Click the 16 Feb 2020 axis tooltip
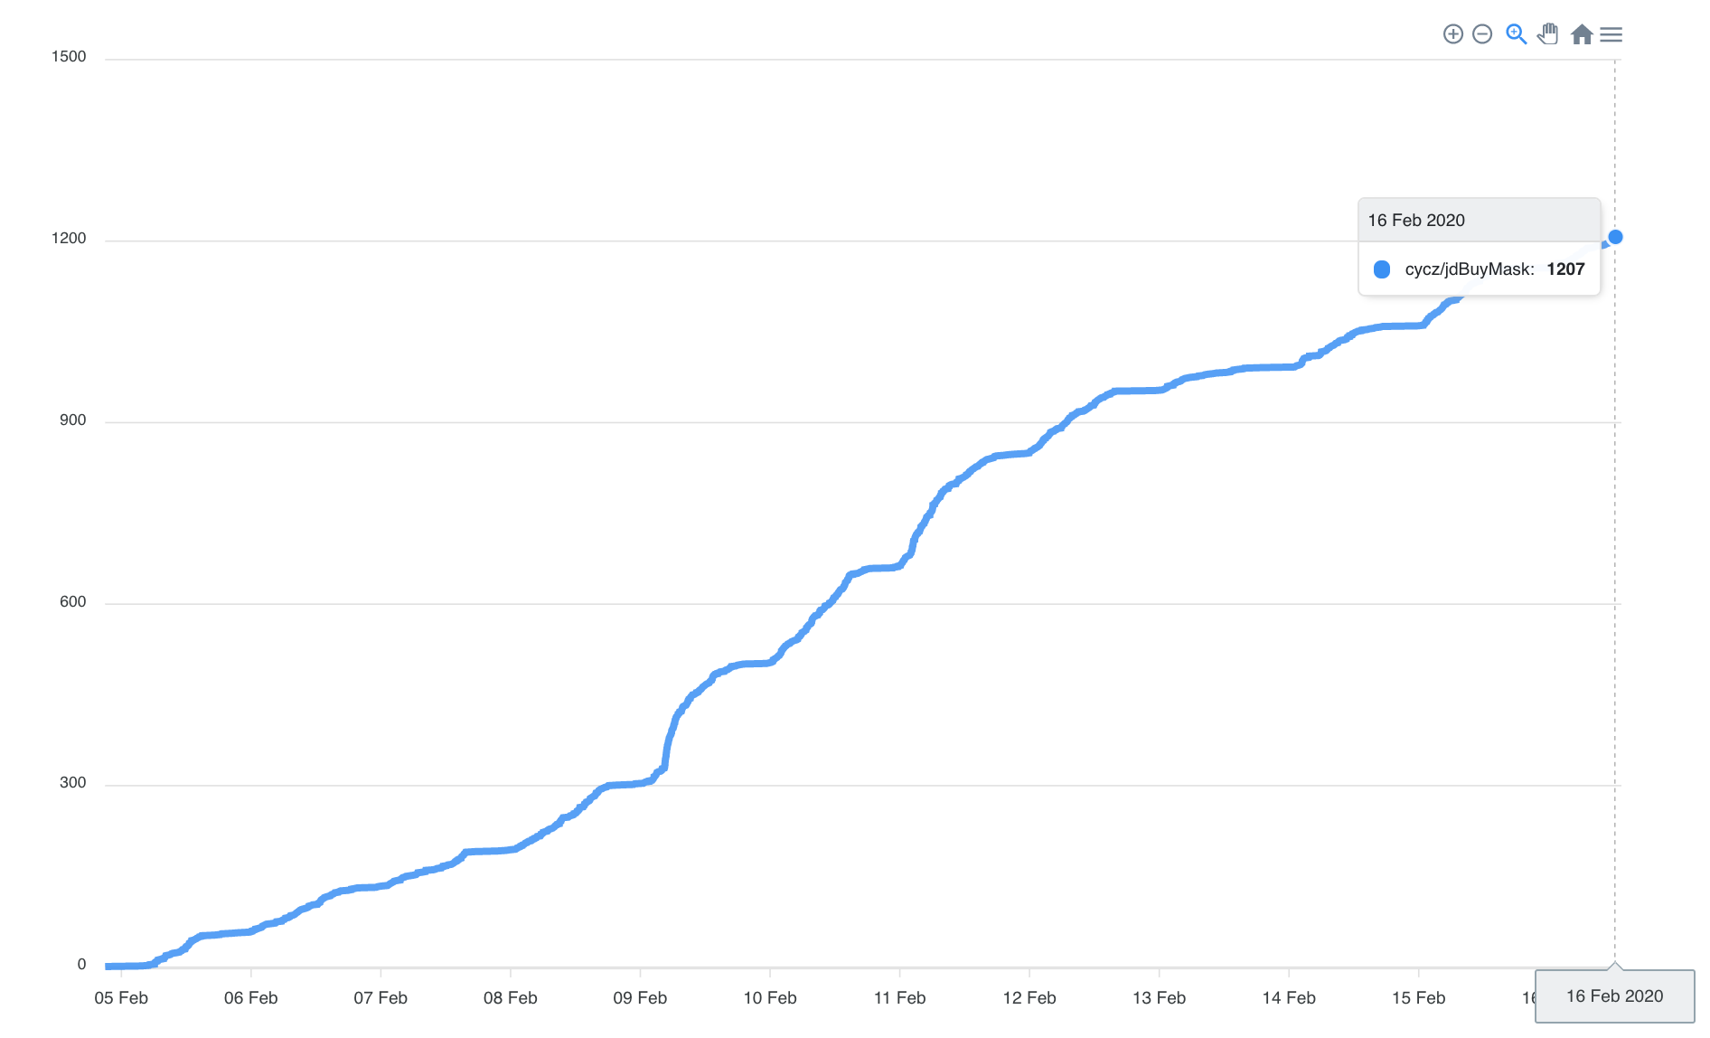 pos(1614,996)
